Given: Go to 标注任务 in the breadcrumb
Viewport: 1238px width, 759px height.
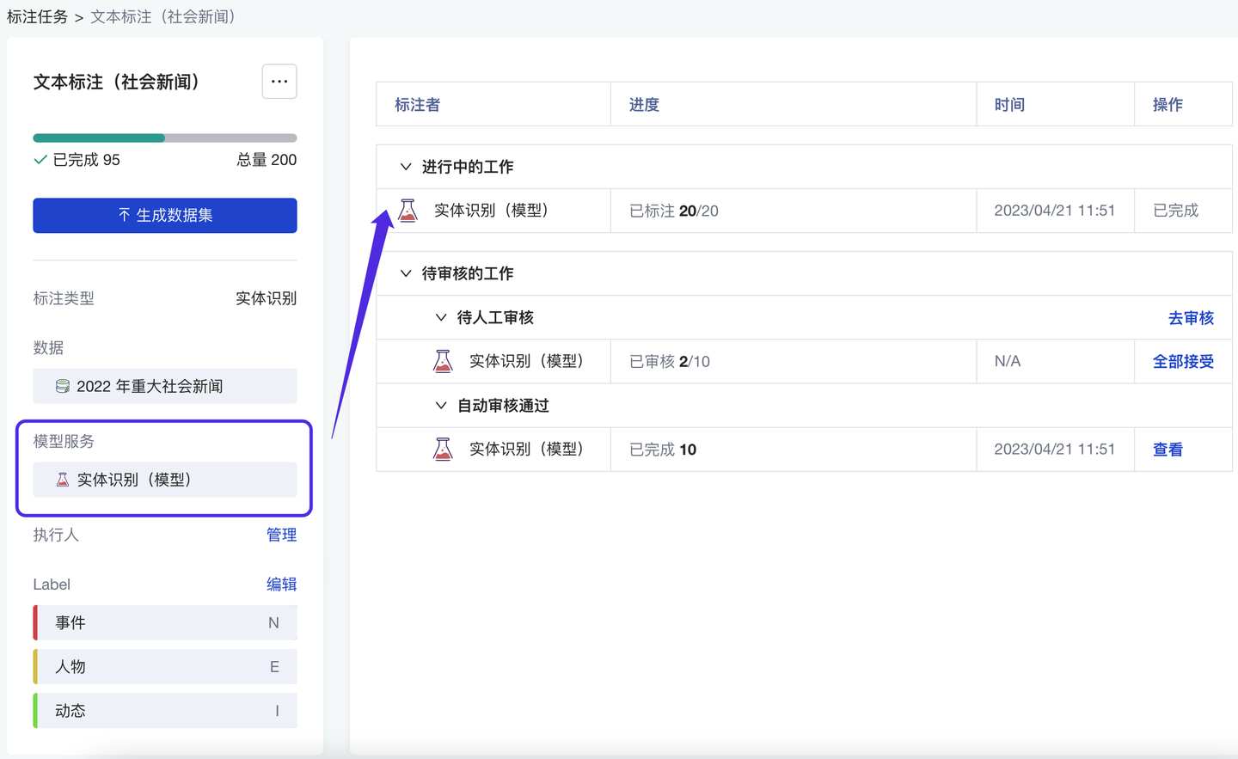Looking at the screenshot, I should pos(37,16).
